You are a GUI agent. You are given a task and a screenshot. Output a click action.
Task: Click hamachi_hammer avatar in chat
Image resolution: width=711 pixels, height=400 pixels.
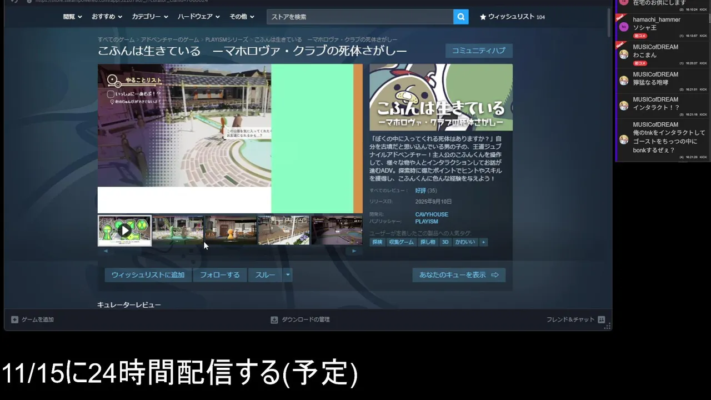coord(624,27)
